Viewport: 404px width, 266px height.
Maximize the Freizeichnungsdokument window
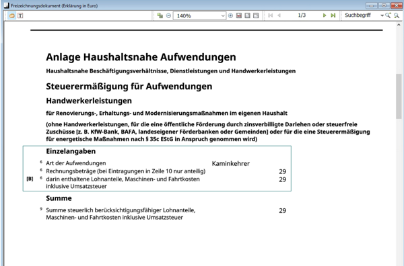tap(384, 5)
